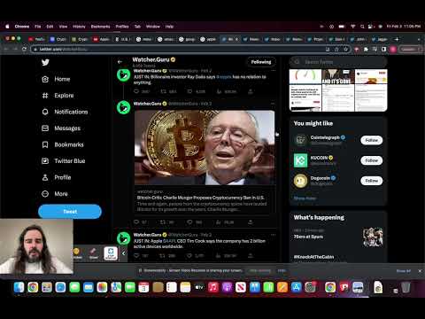Click the Search Twitter field
425x319 pixels.
click(x=338, y=62)
